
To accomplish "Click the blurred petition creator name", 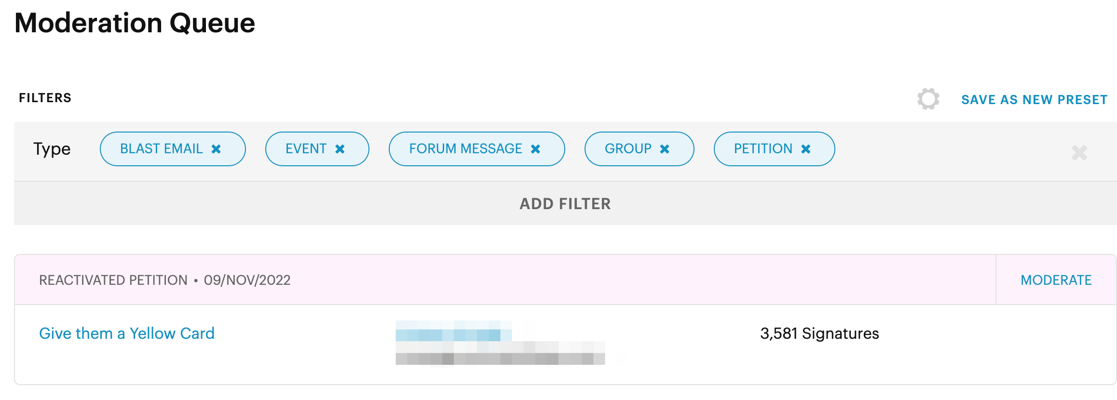I will (453, 331).
